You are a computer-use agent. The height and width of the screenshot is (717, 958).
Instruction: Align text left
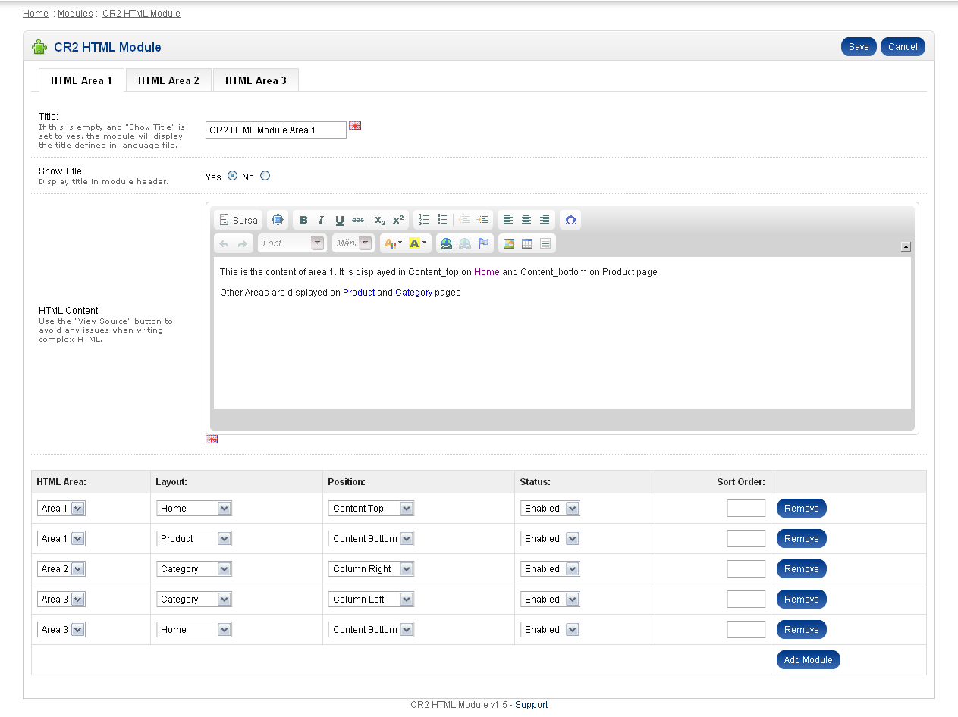(x=508, y=220)
